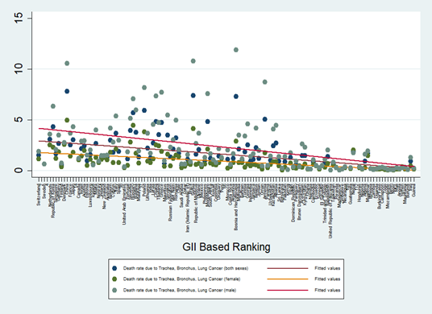The width and height of the screenshot is (432, 314).
Task: Click the y-axis tick label 0
Action: [19, 171]
